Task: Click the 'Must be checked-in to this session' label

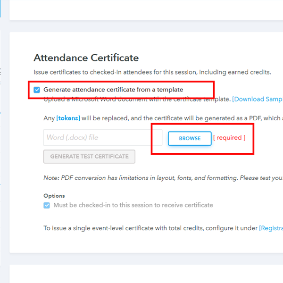Action: pyautogui.click(x=133, y=205)
